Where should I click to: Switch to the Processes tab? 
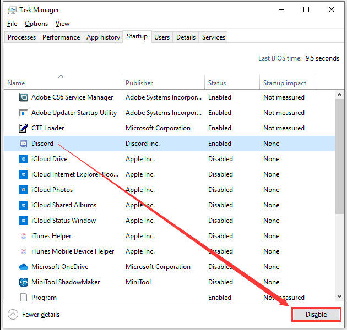21,37
